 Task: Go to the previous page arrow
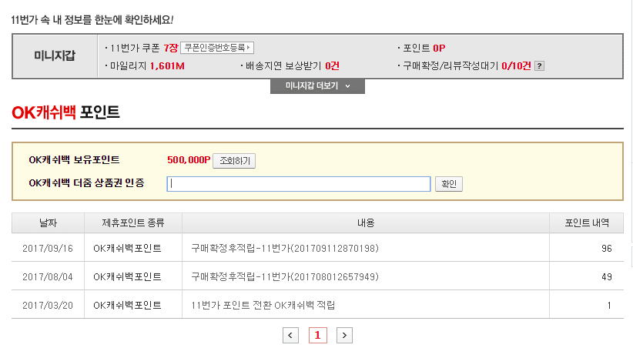point(290,335)
